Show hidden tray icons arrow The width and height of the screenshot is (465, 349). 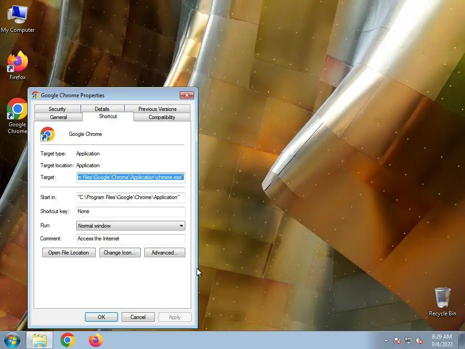point(386,340)
